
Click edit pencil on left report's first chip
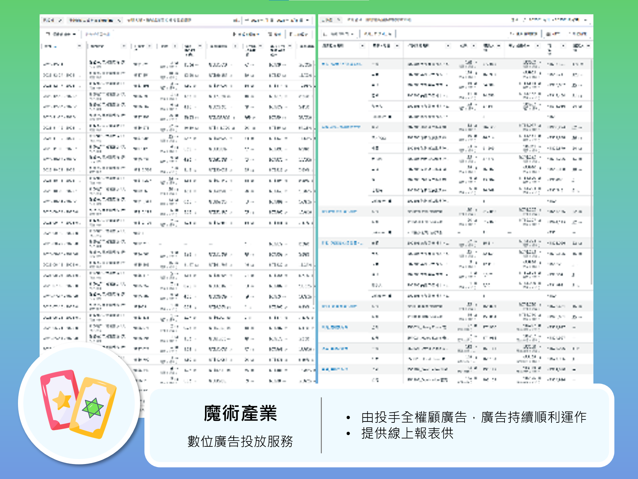(x=60, y=20)
